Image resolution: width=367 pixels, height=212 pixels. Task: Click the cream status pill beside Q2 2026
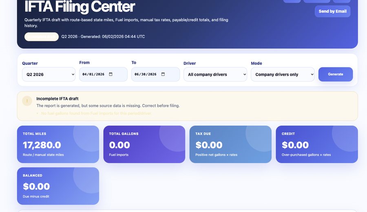[x=42, y=37]
